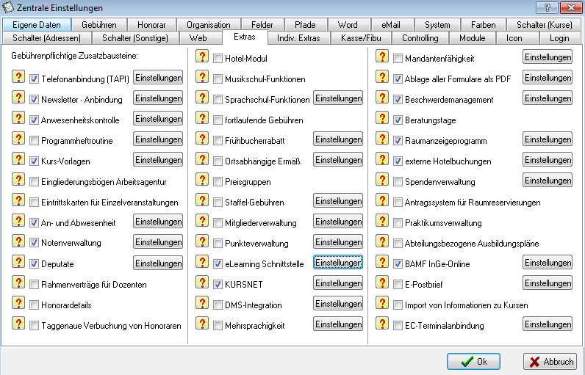Open the Gebühren tab
The image size is (585, 375).
coord(99,24)
